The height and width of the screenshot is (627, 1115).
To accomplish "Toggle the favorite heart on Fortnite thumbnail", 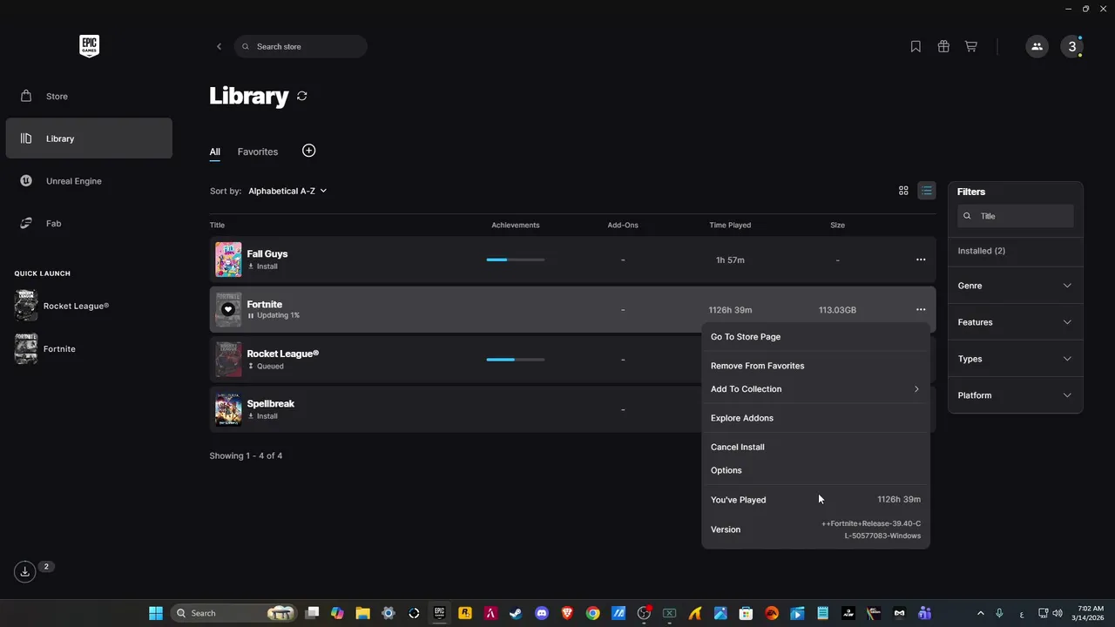I will tap(228, 309).
